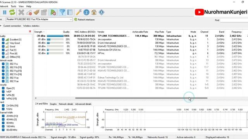
Task: Sort by Vendor column header
Action: pos(101,32)
